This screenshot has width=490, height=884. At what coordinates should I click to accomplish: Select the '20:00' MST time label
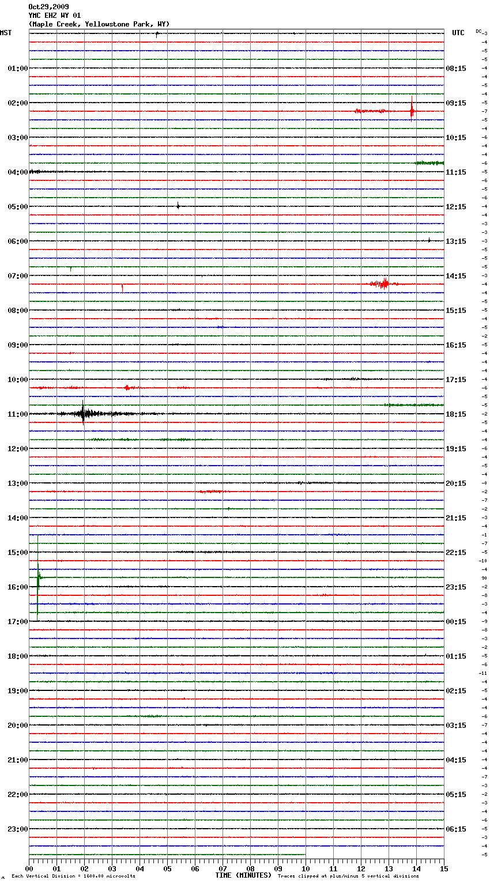click(x=18, y=725)
